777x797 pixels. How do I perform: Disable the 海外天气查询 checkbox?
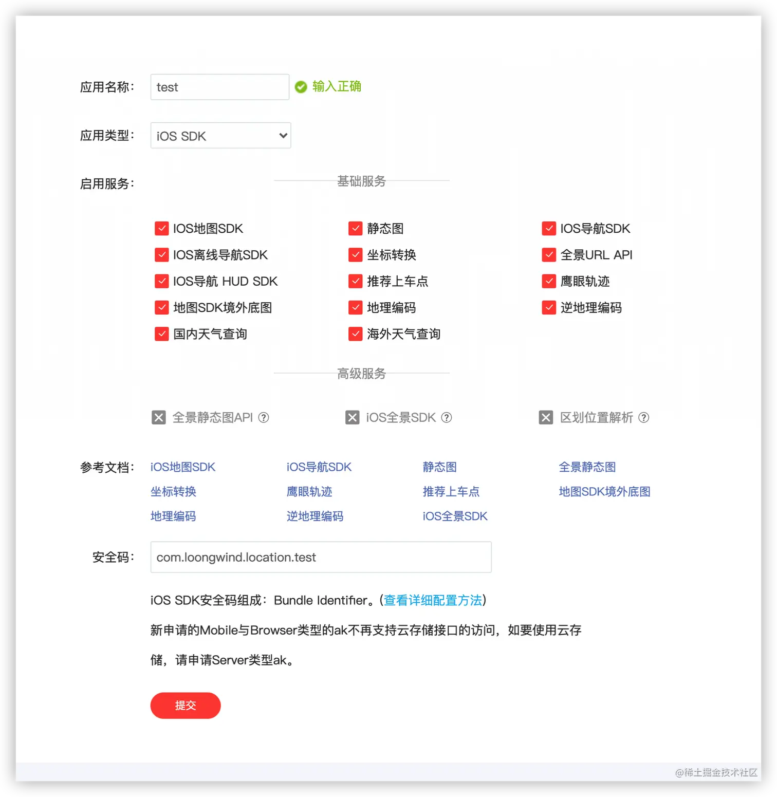[356, 333]
